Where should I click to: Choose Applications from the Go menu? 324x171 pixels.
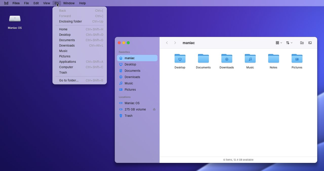(x=79, y=62)
